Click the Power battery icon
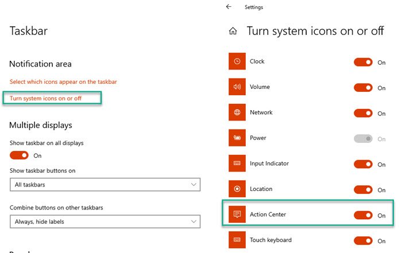 coord(237,138)
